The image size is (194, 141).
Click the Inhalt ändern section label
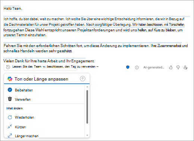tap(15, 108)
